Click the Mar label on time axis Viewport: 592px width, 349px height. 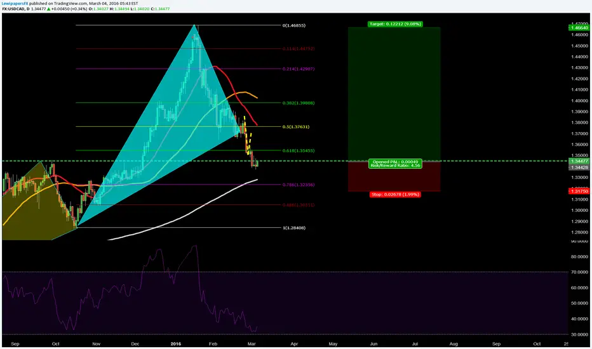point(252,344)
